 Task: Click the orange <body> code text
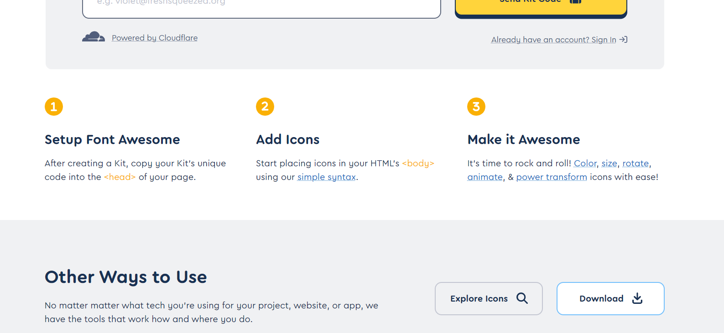pos(418,164)
